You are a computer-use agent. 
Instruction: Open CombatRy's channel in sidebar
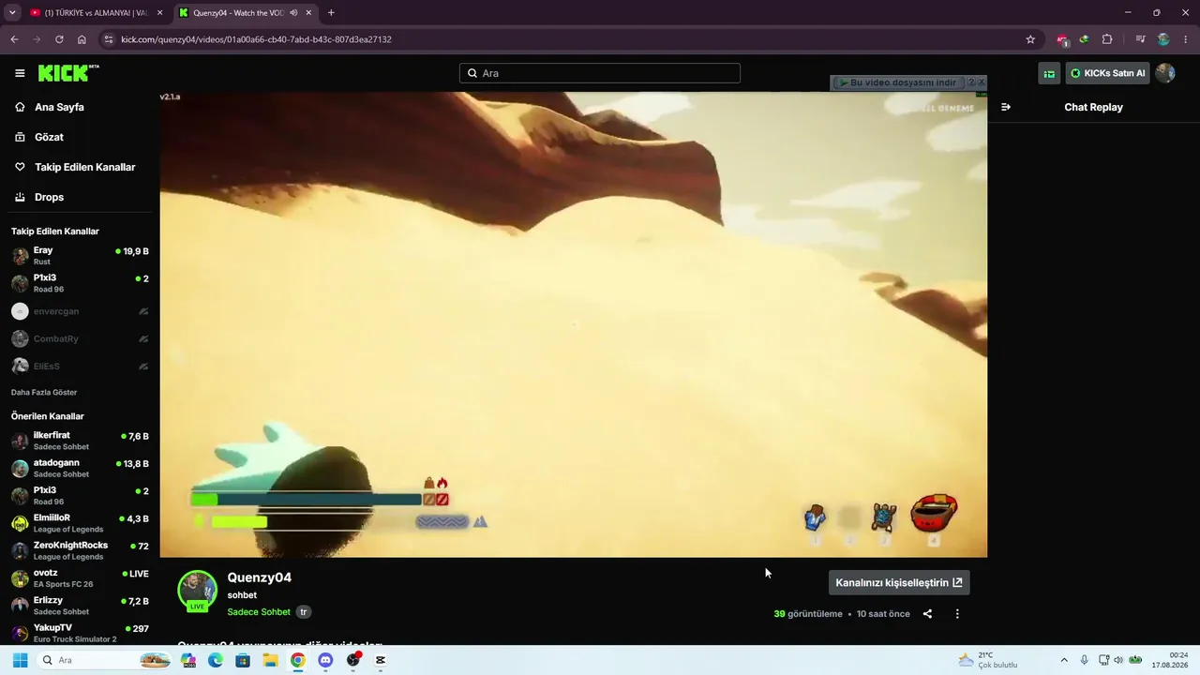[x=80, y=338]
